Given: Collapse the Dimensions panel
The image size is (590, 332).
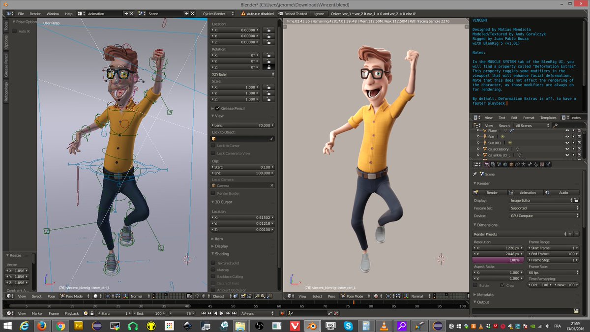Looking at the screenshot, I should tap(488, 225).
